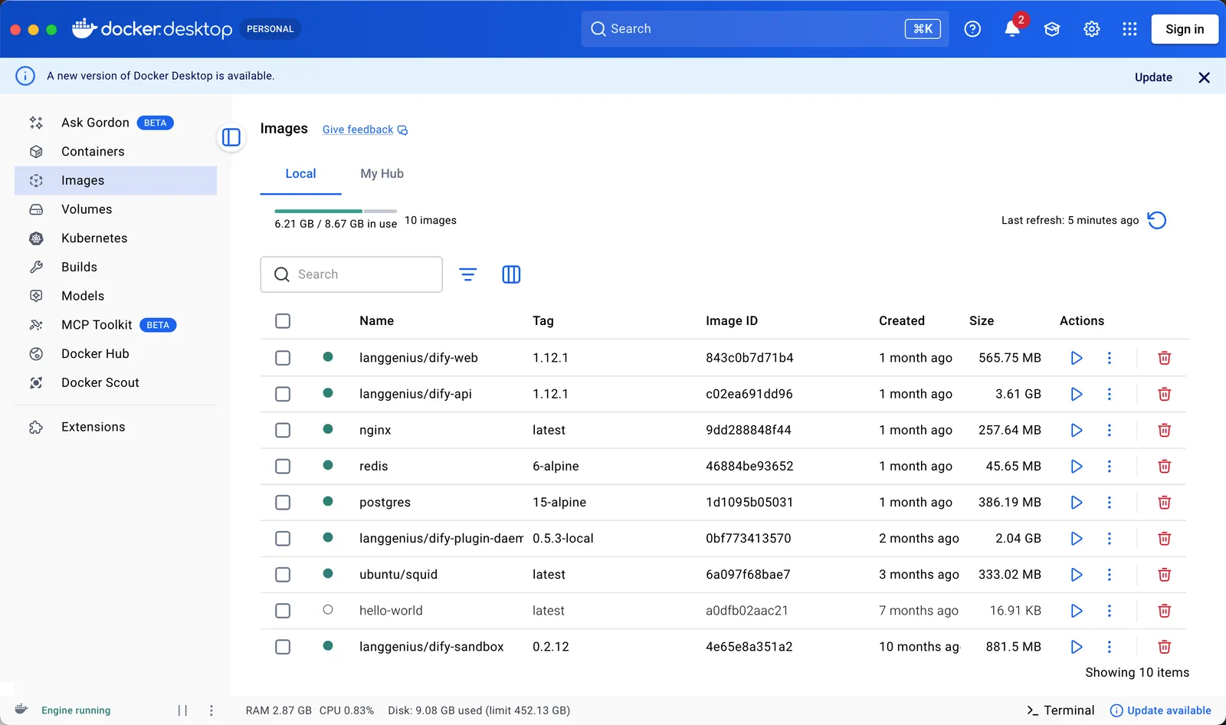The width and height of the screenshot is (1226, 725).
Task: Click Update in the version banner
Action: 1153,77
